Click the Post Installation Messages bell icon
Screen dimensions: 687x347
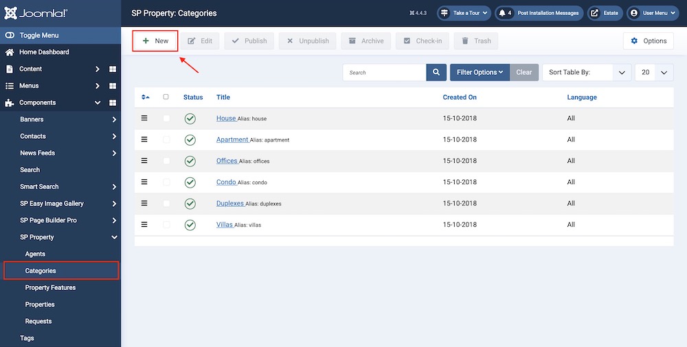tap(502, 13)
